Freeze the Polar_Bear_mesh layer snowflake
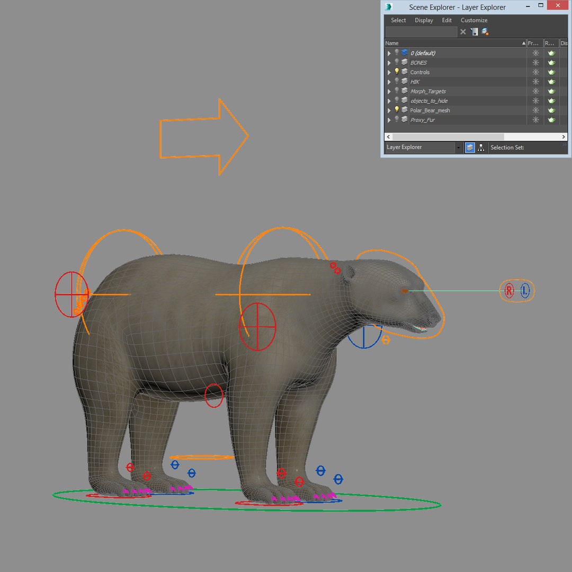Image resolution: width=572 pixels, height=572 pixels. coord(535,110)
